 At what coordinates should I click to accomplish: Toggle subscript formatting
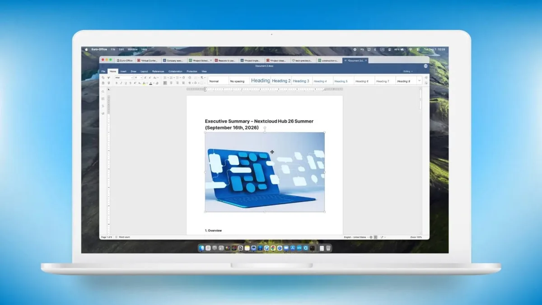pyautogui.click(x=140, y=83)
